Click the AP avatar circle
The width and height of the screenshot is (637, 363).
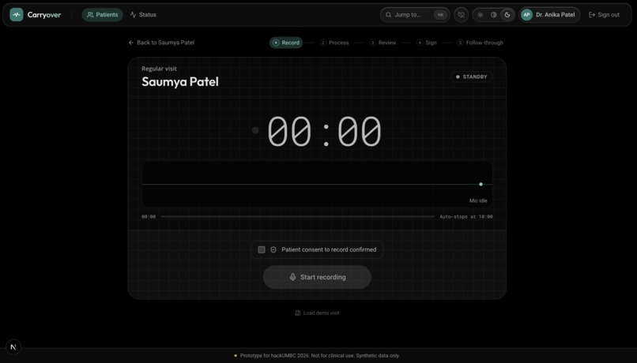click(526, 15)
